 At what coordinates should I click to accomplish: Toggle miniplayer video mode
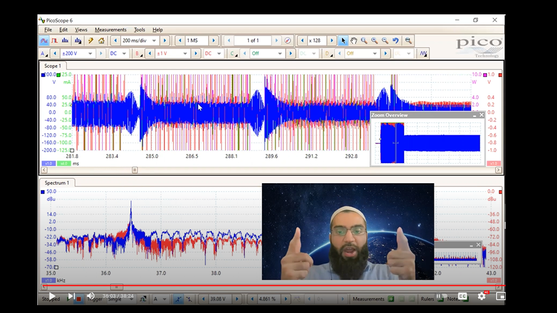click(x=500, y=296)
